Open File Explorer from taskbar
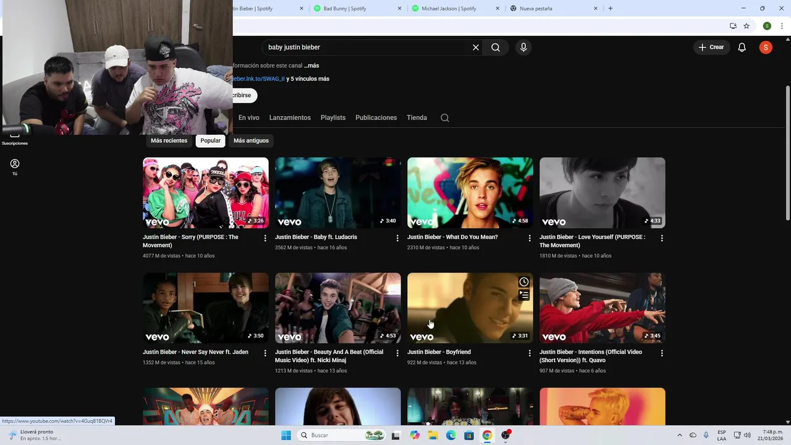The width and height of the screenshot is (791, 445). coord(433,435)
